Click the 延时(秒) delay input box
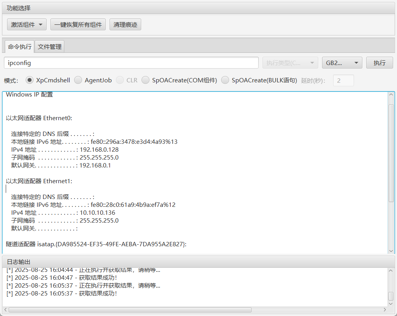Image resolution: width=397 pixels, height=316 pixels. pos(343,80)
